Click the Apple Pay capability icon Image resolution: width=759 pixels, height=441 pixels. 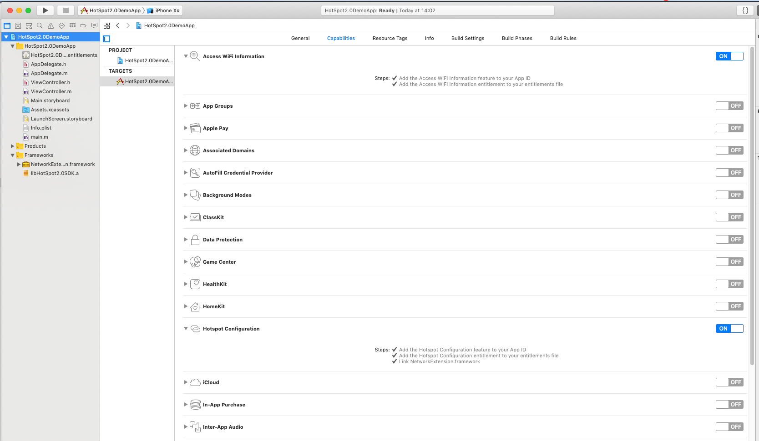[x=195, y=128]
